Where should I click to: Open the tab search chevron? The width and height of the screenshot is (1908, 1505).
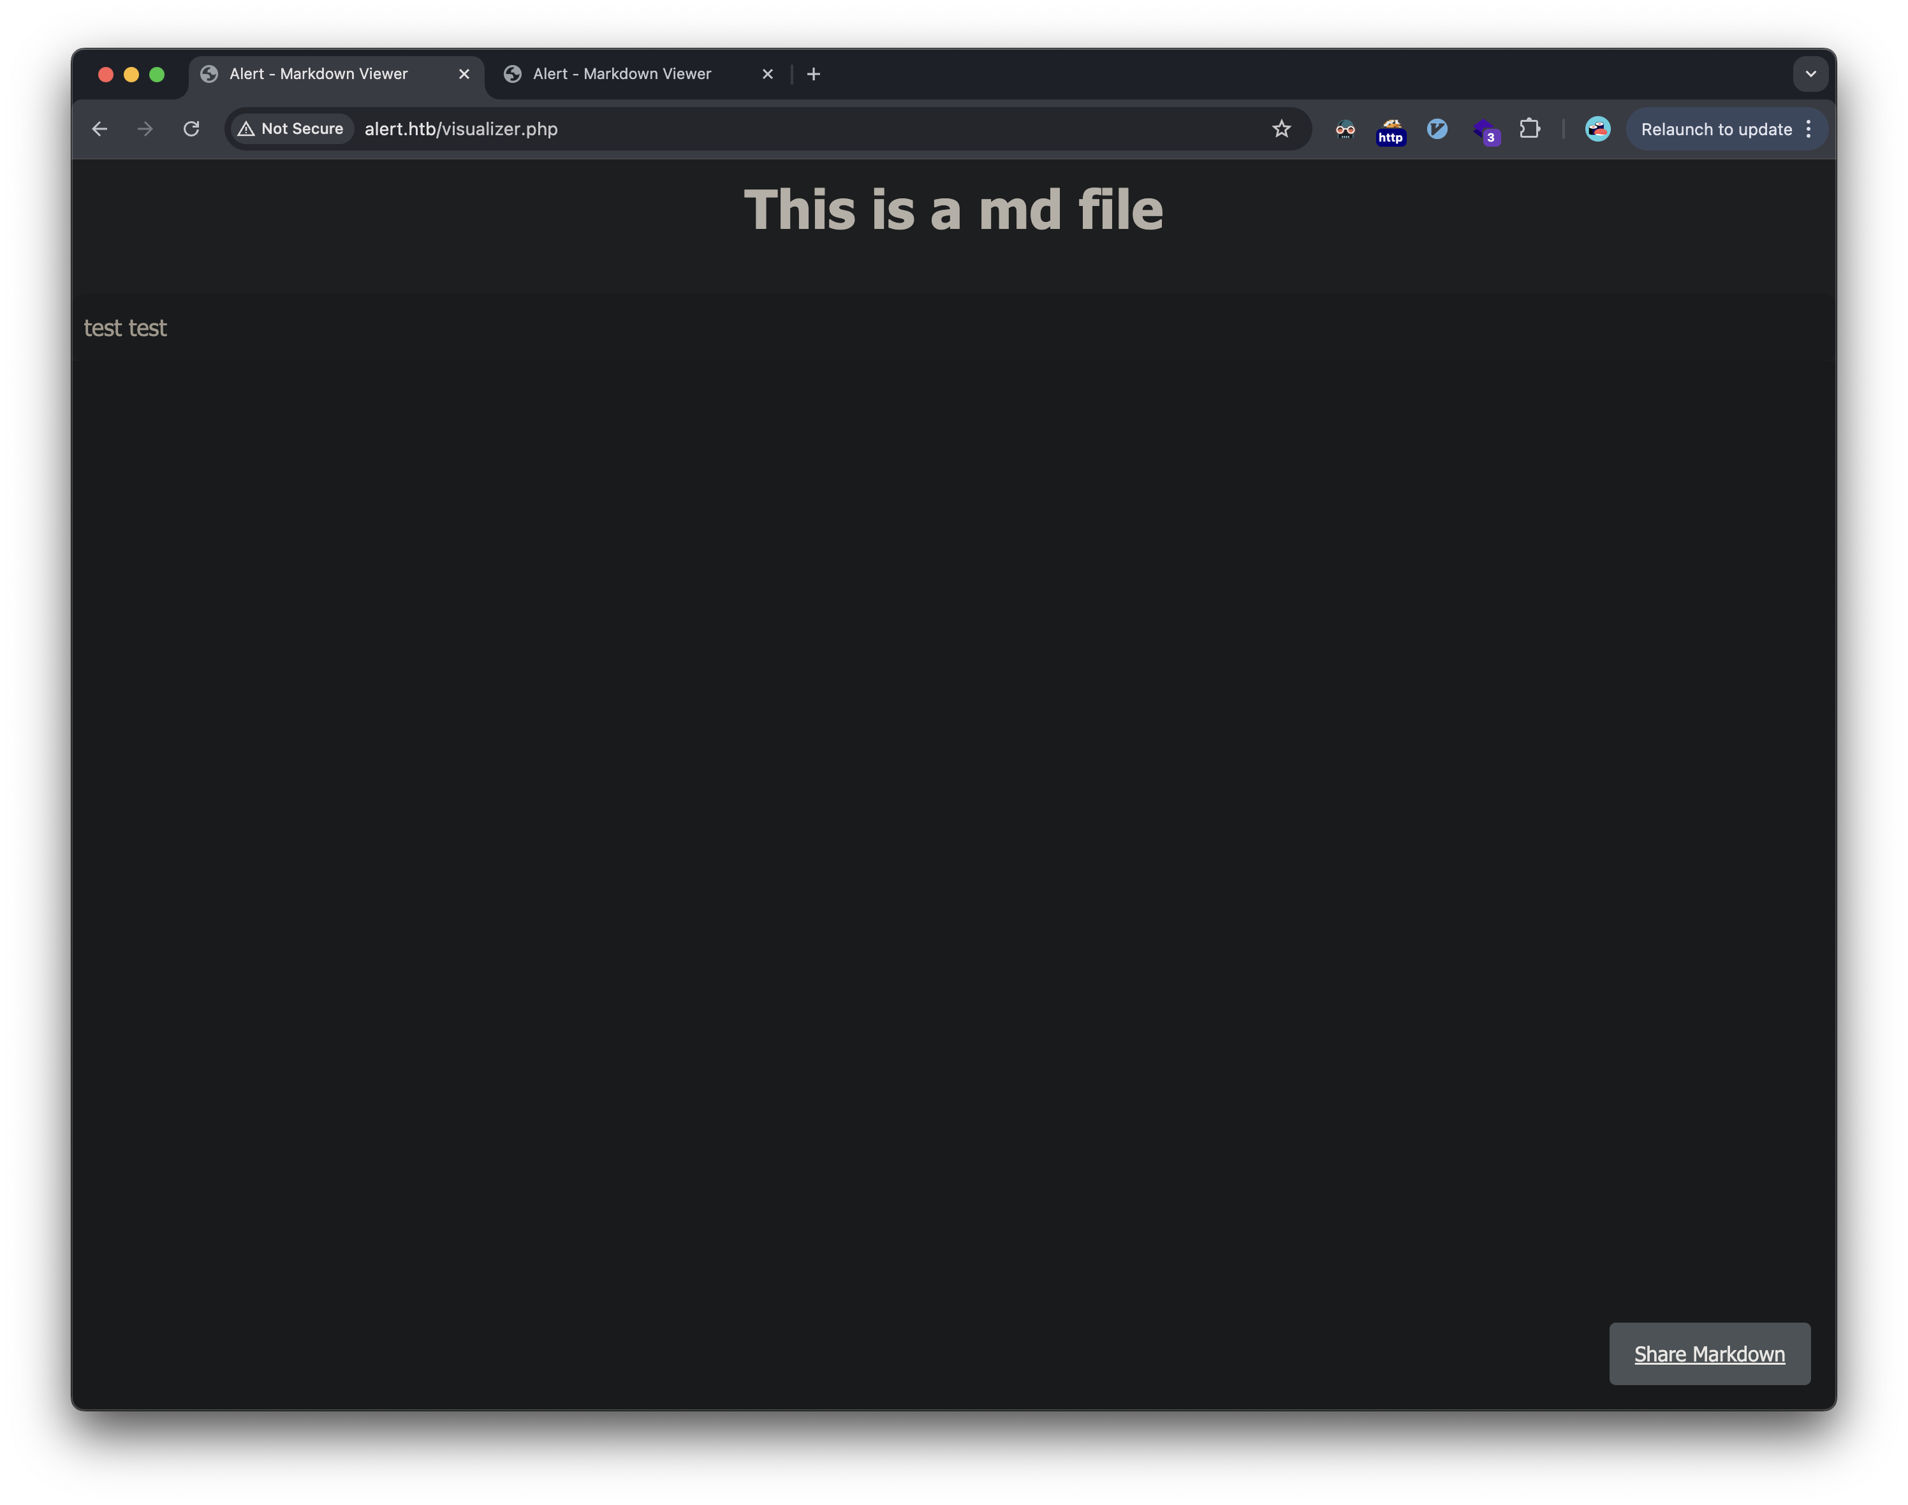point(1810,74)
